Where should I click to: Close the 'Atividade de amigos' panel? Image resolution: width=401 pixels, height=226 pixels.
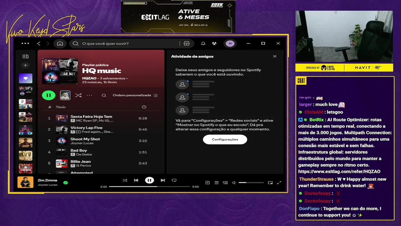275,56
